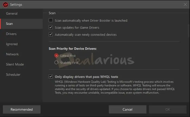This screenshot has width=190, height=117.
Task: Switch to the Network settings tab
Action: (x=12, y=54)
